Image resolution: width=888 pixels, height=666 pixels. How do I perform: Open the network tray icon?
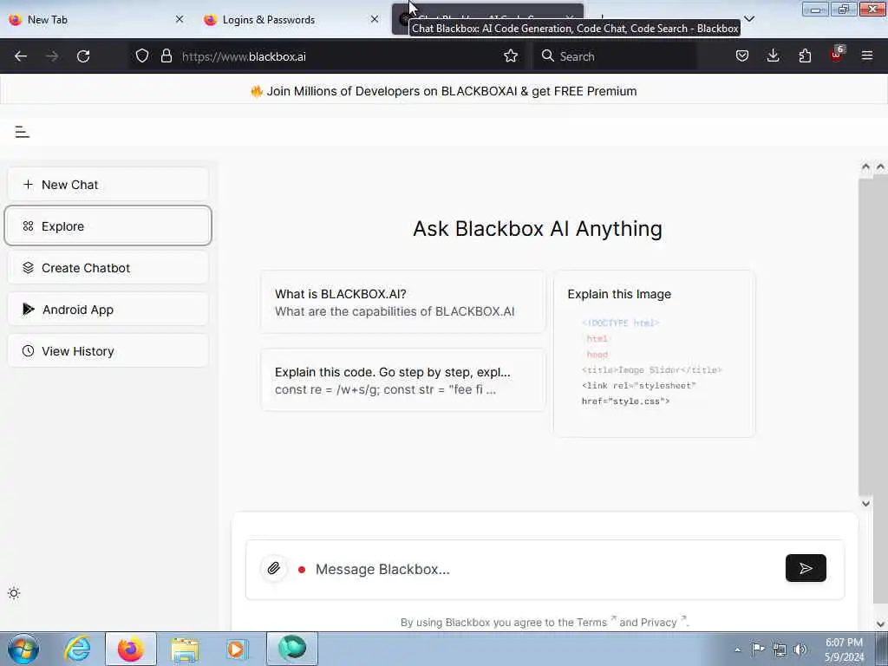[780, 650]
